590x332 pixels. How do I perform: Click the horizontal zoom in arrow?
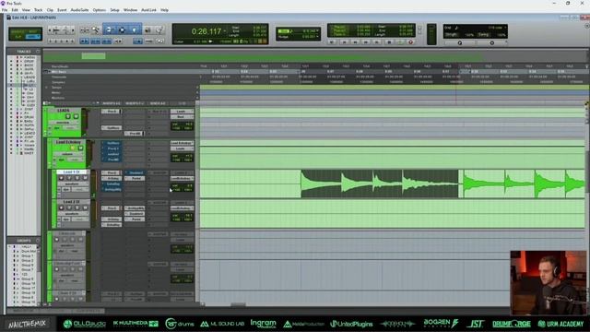pos(73,30)
